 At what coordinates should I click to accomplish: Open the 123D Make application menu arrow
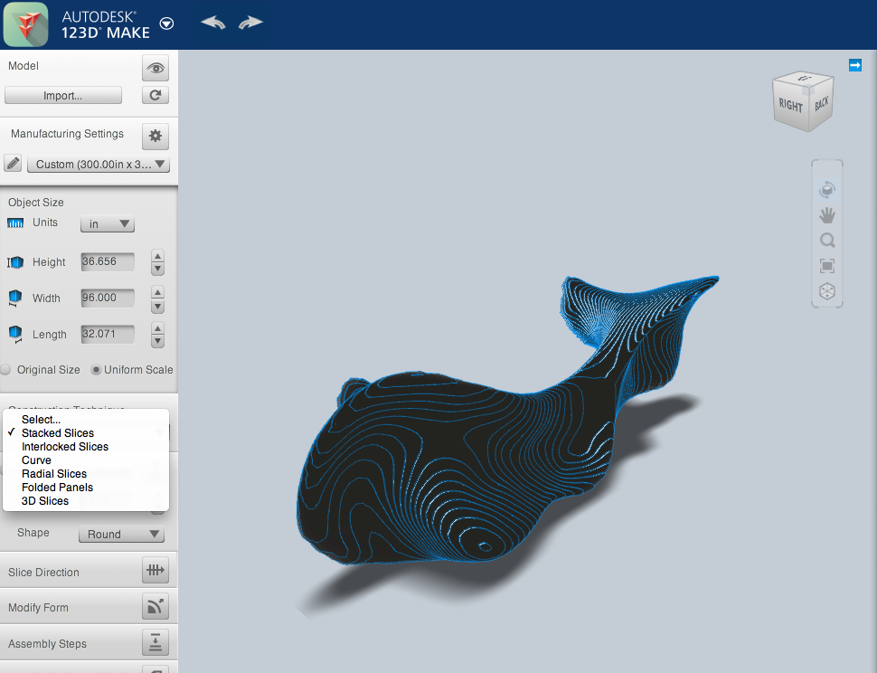166,24
